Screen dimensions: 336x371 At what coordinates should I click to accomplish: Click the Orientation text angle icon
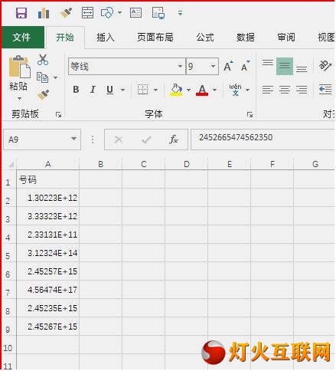pos(325,66)
